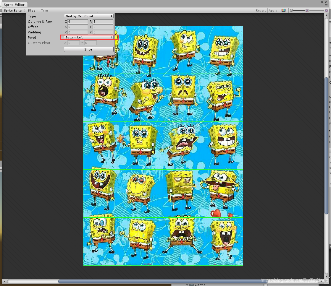Click the Padding X input field
Image resolution: width=331 pixels, height=286 pixels.
[78, 32]
